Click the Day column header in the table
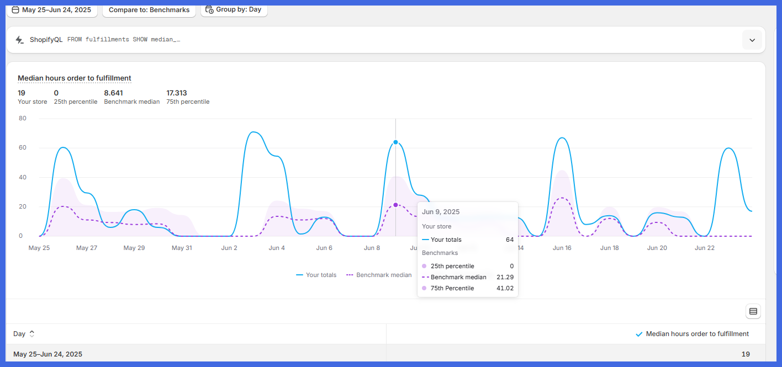The height and width of the screenshot is (367, 782). pyautogui.click(x=19, y=334)
